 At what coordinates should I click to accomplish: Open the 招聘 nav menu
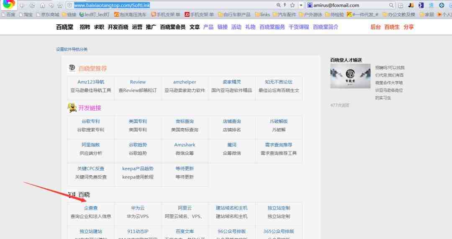coord(85,27)
